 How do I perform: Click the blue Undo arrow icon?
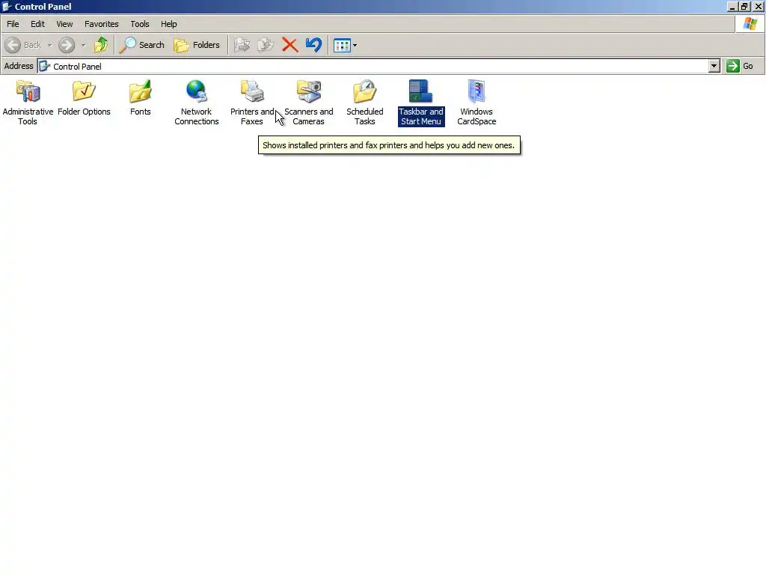[313, 45]
